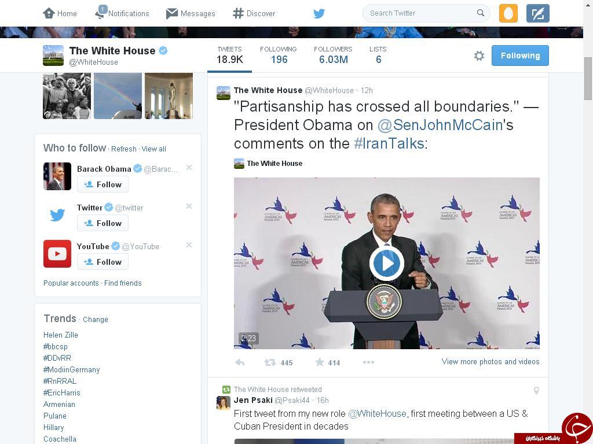Retweet the Partisanship tweet
Screen dimensions: 593x444
[270, 362]
